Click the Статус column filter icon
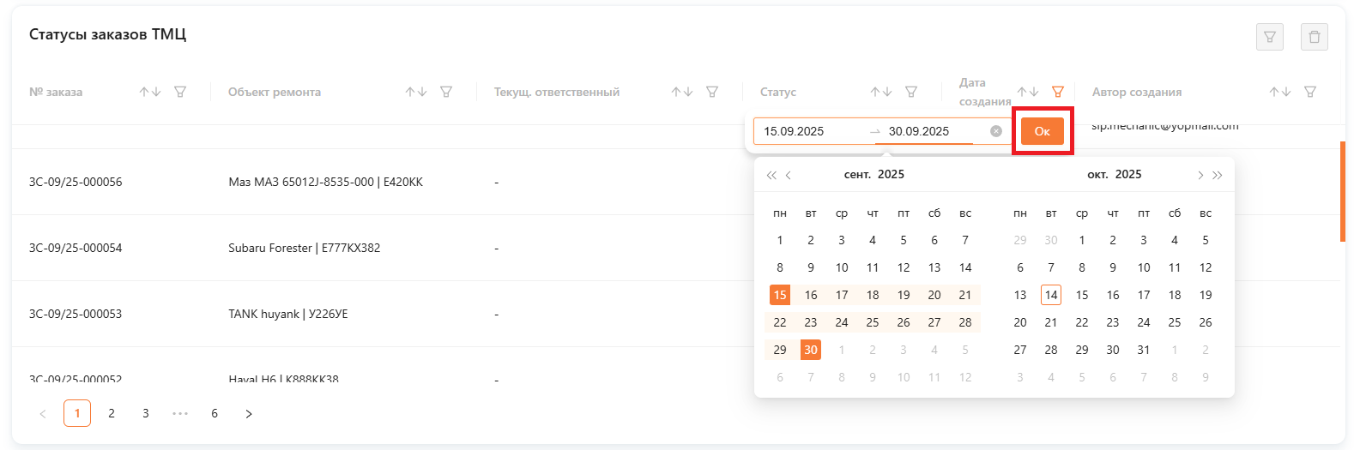Viewport: 1354px width, 450px height. click(911, 92)
